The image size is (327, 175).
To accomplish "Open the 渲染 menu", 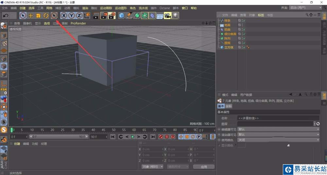I will (85, 8).
